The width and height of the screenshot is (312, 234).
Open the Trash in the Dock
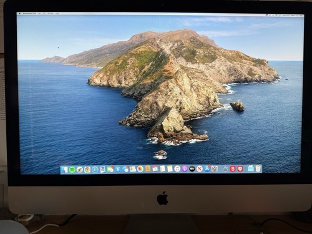point(258,168)
